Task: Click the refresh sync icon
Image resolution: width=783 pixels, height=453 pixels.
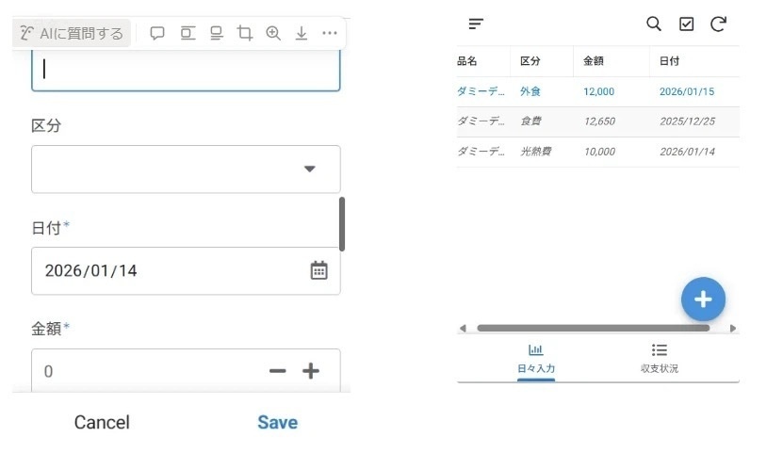Action: coord(718,24)
